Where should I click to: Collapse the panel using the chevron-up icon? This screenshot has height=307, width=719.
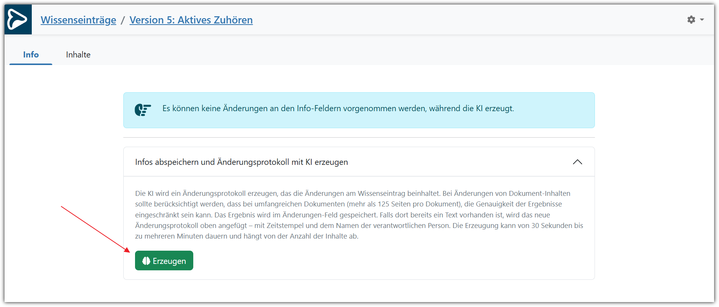pos(577,162)
